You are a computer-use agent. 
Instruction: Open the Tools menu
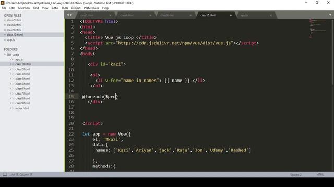tap(65, 8)
